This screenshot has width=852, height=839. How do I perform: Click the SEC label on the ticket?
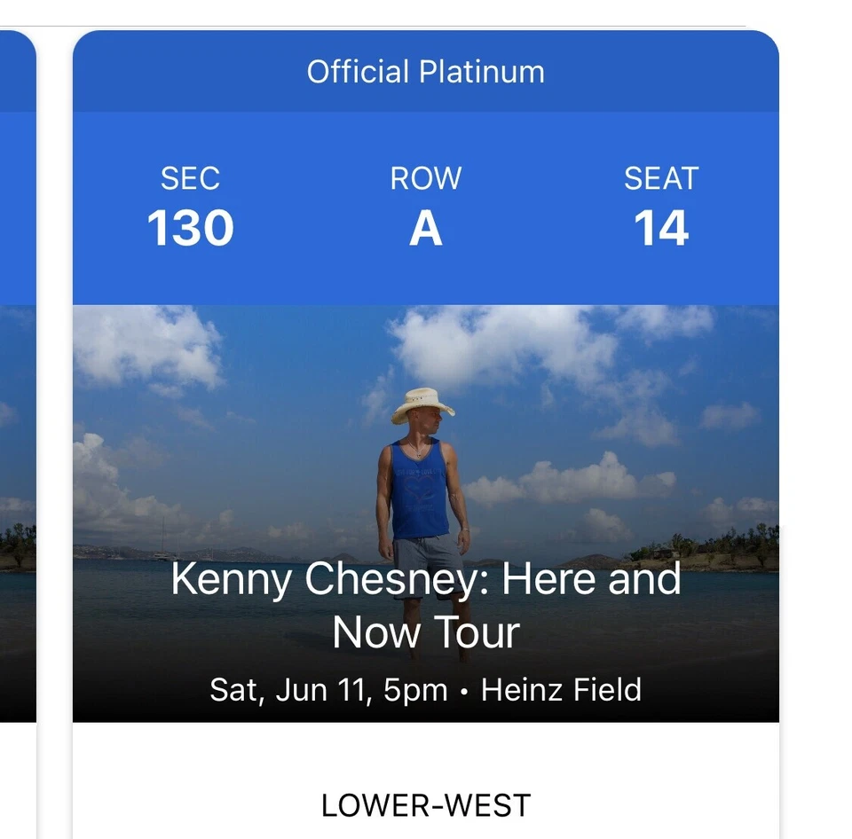(x=190, y=179)
